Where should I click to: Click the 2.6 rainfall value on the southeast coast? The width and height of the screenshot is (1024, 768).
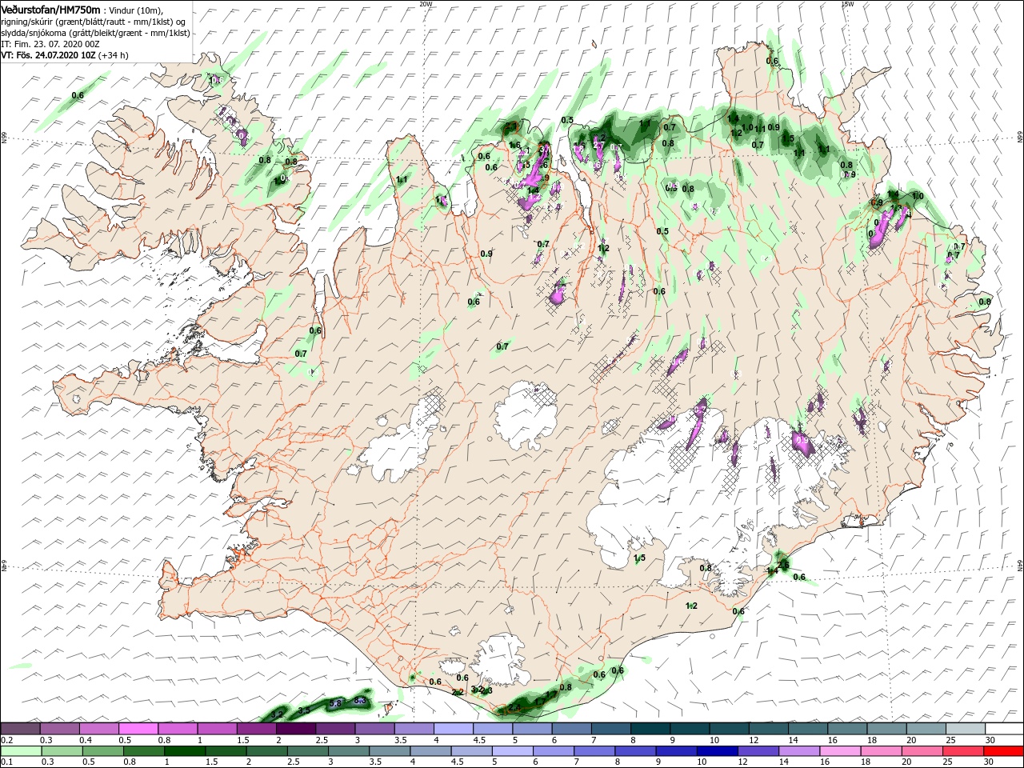click(x=783, y=565)
